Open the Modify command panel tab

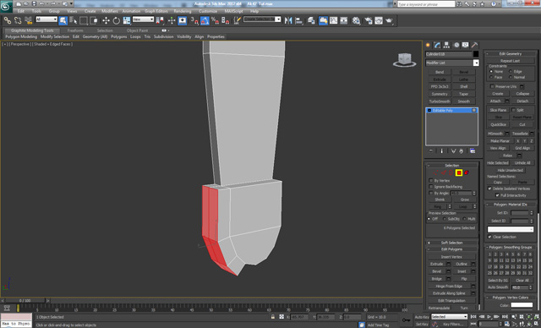point(438,45)
